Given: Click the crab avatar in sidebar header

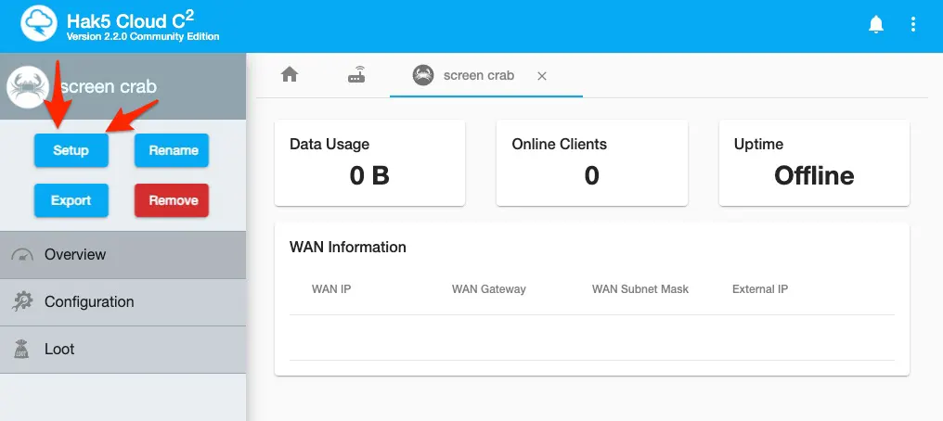Looking at the screenshot, I should (x=27, y=87).
